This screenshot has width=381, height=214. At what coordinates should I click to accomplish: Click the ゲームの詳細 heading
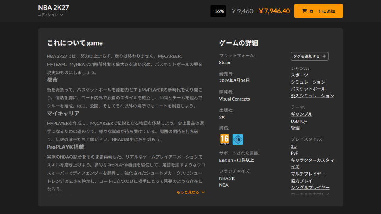click(x=239, y=43)
